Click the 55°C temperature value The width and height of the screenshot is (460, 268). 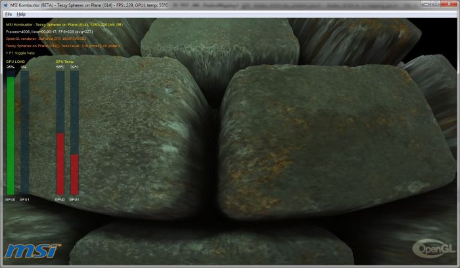click(x=60, y=67)
